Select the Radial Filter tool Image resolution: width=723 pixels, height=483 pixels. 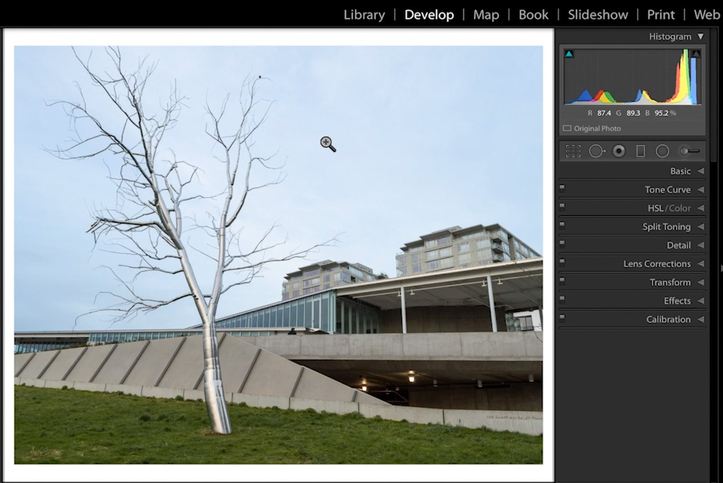coord(662,151)
